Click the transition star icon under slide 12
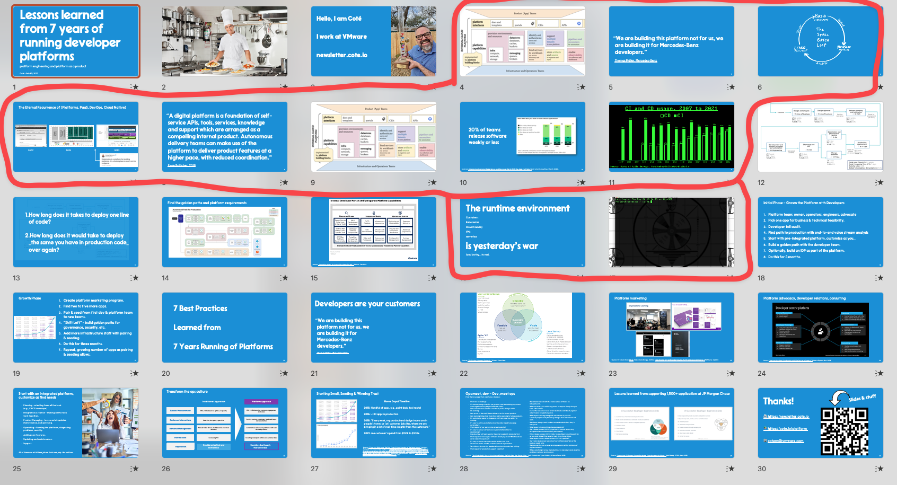897x485 pixels. tap(880, 182)
